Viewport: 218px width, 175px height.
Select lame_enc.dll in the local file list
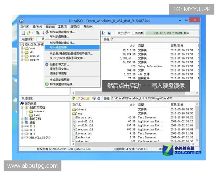pyautogui.click(x=85, y=129)
